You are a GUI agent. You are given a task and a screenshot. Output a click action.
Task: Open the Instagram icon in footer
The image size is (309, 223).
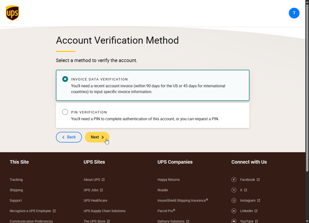[x=234, y=200]
